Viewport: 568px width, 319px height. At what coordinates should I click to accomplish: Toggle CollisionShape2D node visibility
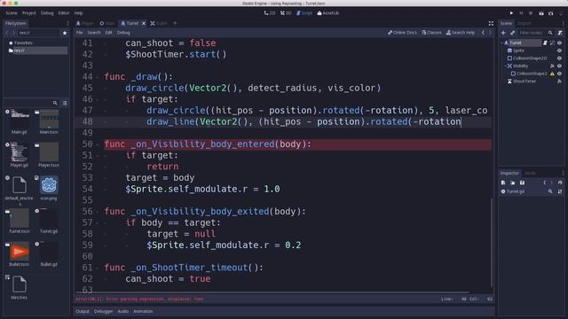[x=560, y=58]
